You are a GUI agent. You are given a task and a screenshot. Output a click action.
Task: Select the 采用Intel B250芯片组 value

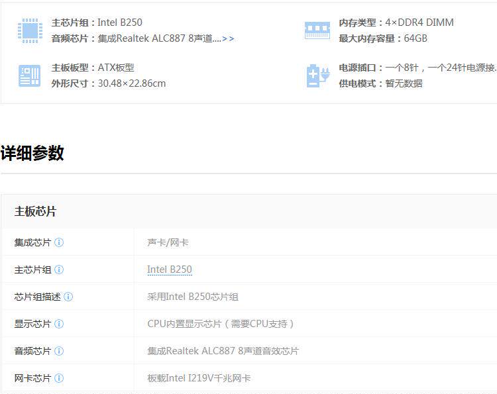pos(193,297)
